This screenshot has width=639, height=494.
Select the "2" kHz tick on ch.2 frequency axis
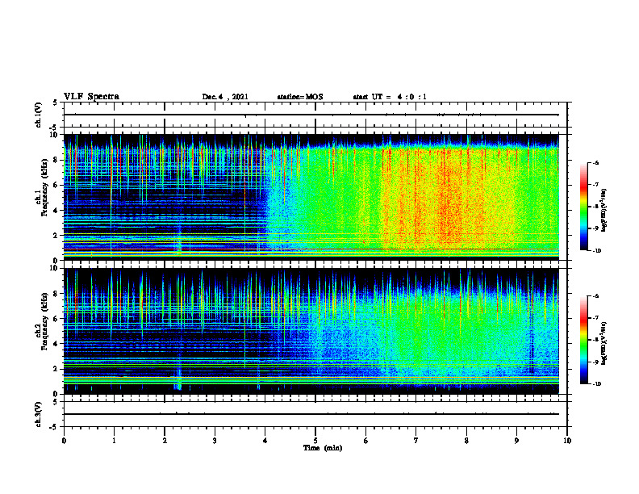click(x=56, y=369)
